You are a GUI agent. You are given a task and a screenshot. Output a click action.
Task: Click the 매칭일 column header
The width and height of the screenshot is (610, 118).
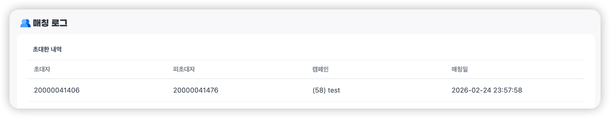(x=459, y=69)
